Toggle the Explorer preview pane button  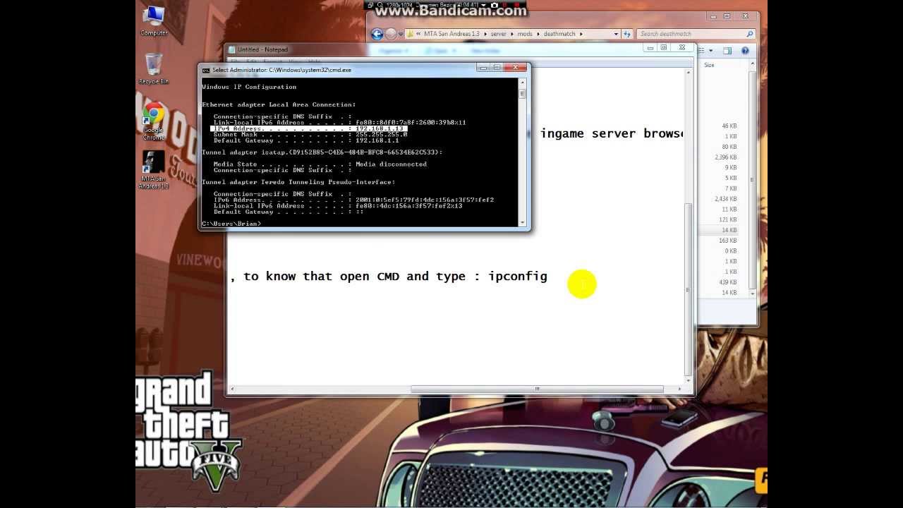(727, 51)
